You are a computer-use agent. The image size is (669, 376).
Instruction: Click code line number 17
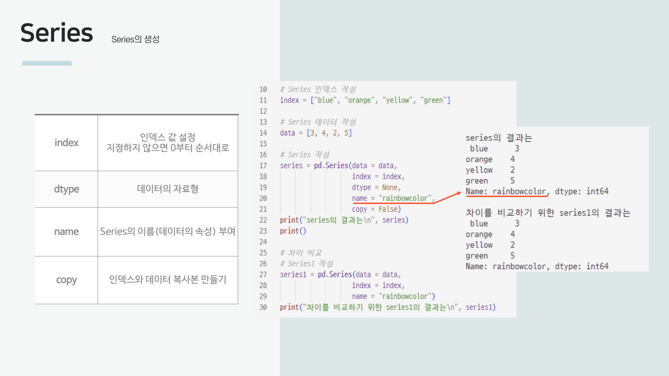[263, 166]
